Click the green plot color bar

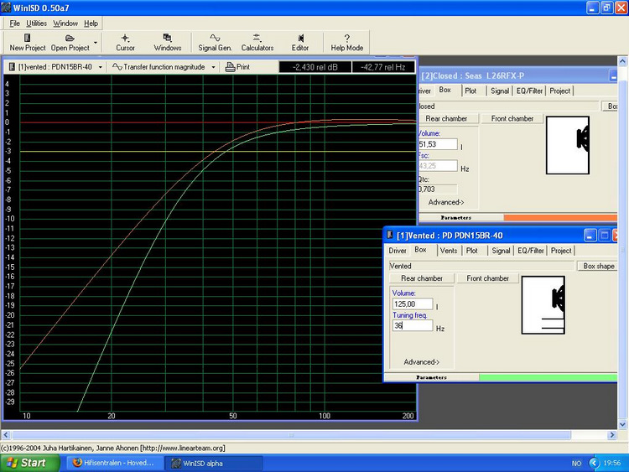548,378
